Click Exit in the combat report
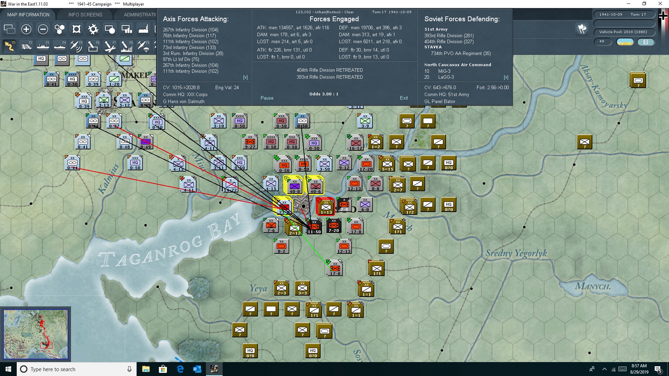This screenshot has height=376, width=669. [x=404, y=98]
